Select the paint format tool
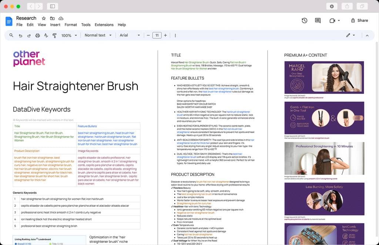 (x=54, y=36)
